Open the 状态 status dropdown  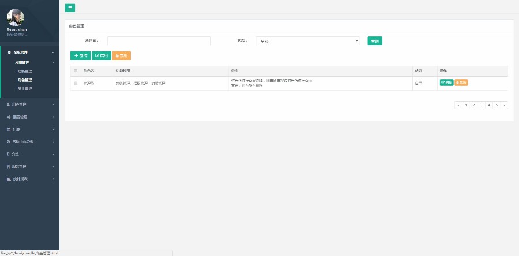pos(308,41)
